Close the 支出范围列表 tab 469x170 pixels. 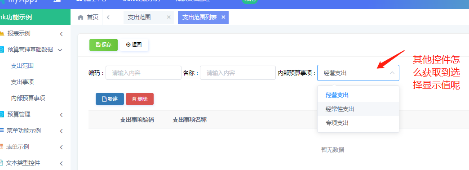click(x=223, y=18)
